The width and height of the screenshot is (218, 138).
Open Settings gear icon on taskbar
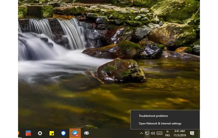(40, 133)
